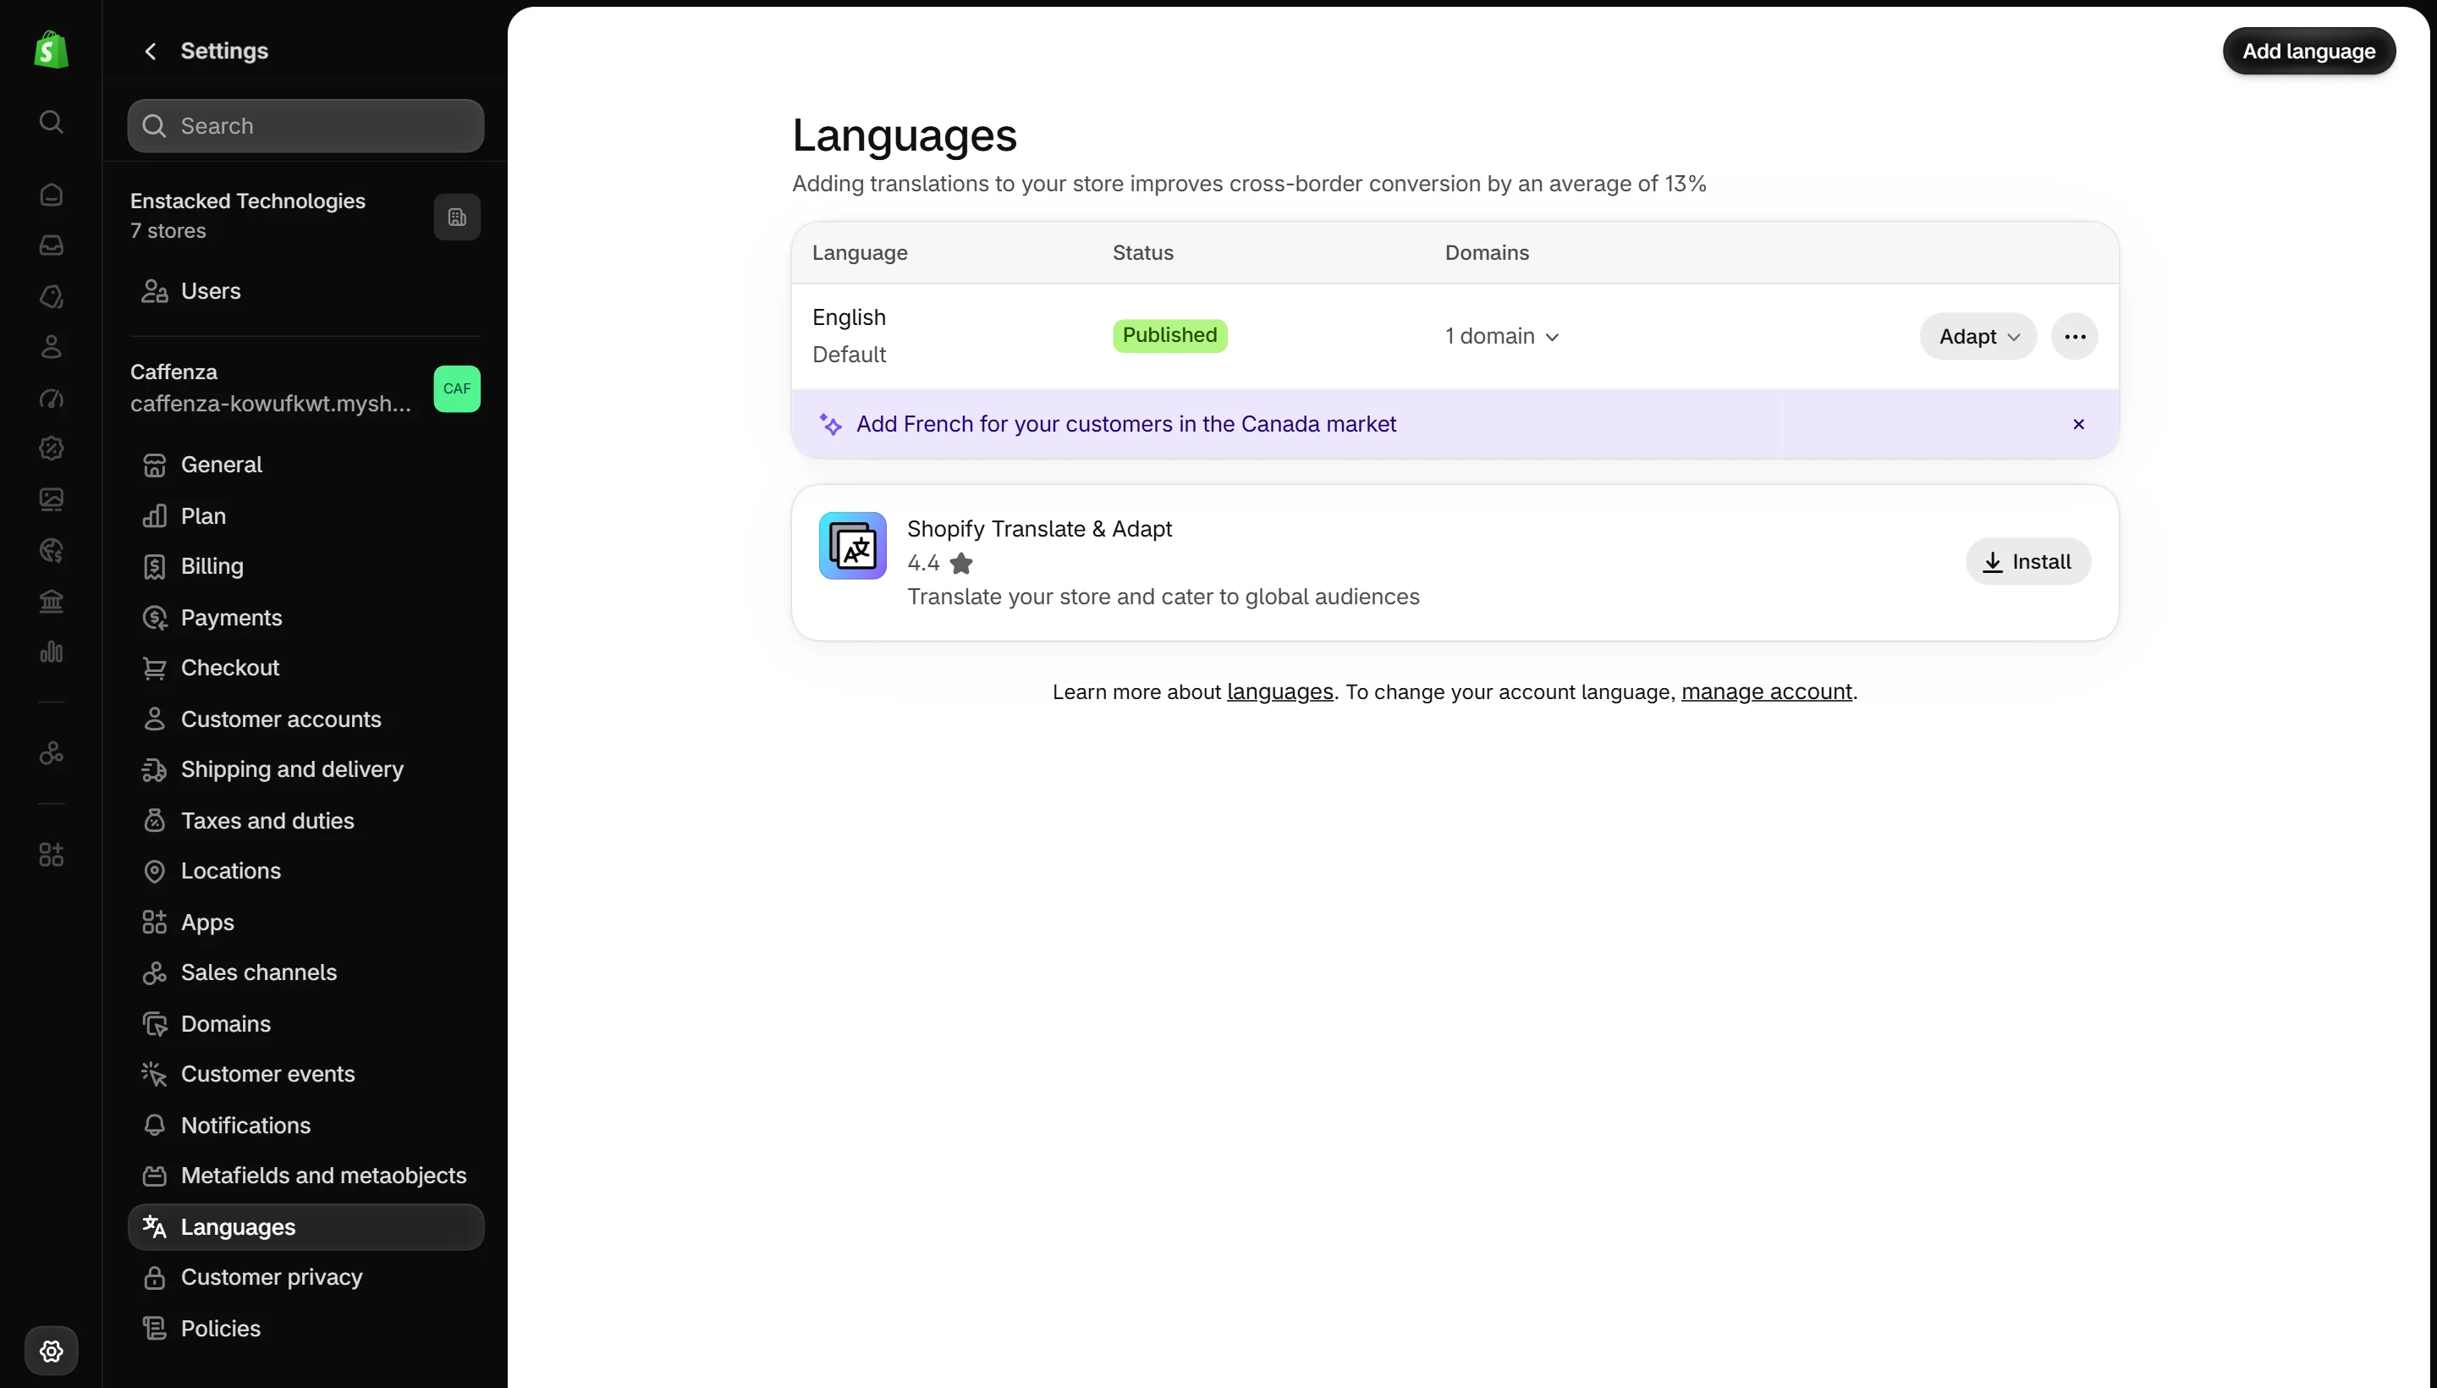Select Languages in settings sidebar
The width and height of the screenshot is (2437, 1388).
pos(306,1227)
